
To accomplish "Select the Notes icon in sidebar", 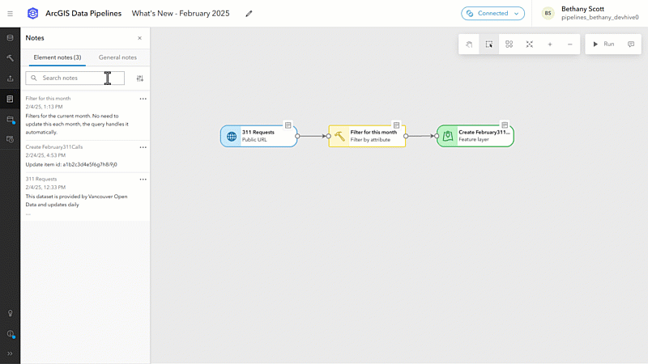I will (10, 99).
